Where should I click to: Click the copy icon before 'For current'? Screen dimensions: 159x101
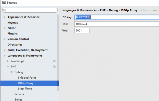(x=141, y=10)
